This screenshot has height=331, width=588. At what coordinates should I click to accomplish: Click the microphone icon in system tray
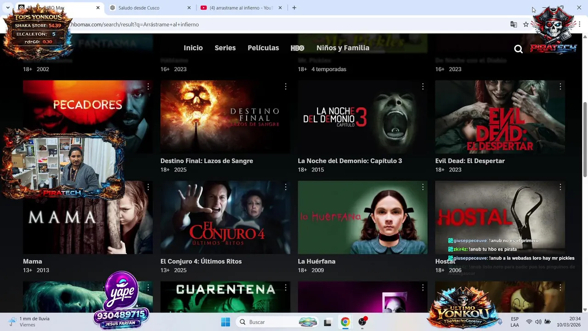click(500, 322)
